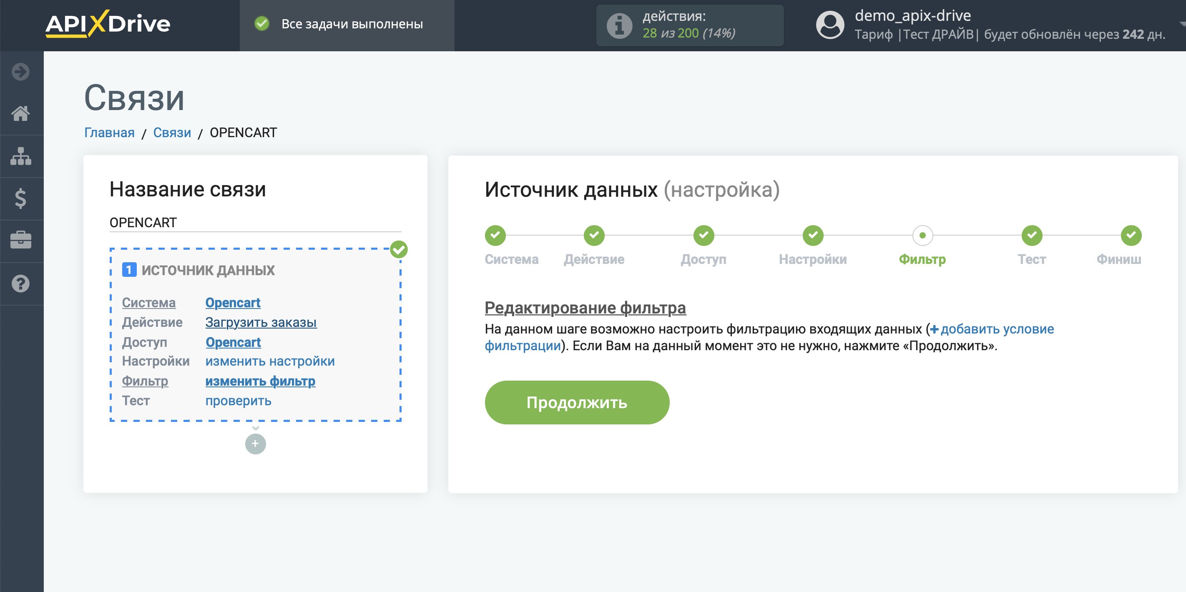Click the проверить test link
The height and width of the screenshot is (592, 1186).
(239, 401)
